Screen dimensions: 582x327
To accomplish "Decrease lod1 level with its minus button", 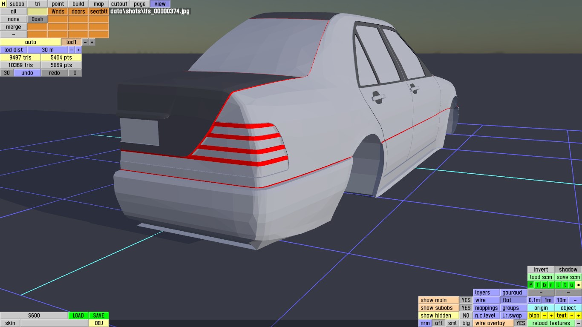I will [x=85, y=42].
